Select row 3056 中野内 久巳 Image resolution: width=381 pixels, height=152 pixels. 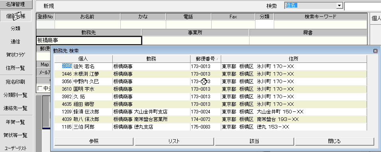click(x=210, y=82)
